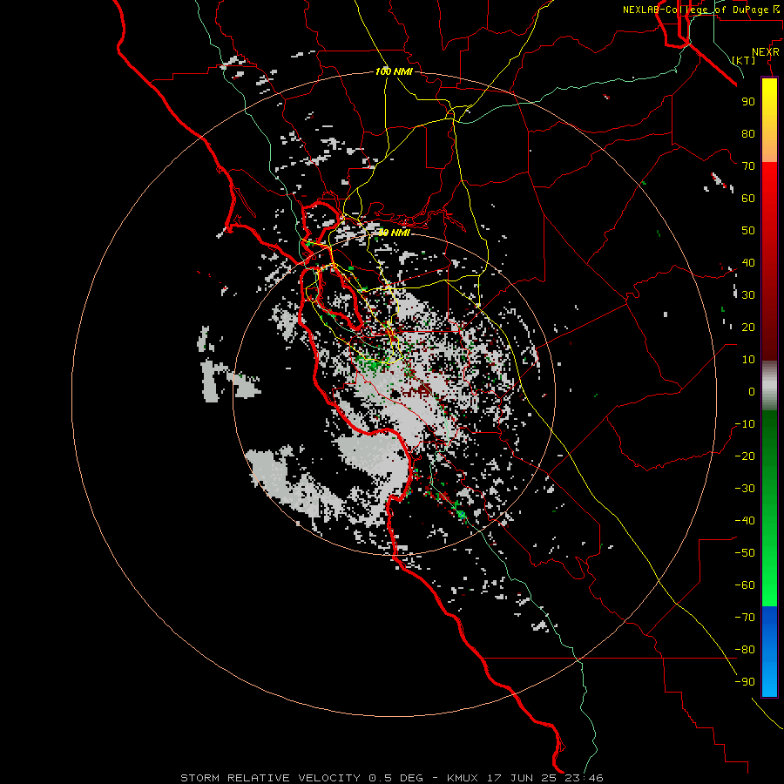784x784 pixels.
Task: Click the 10 value on velocity scale
Action: 748,360
